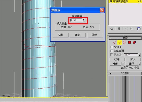
Task: Enable the 忽略背面 checkbox
Action: pos(112,51)
